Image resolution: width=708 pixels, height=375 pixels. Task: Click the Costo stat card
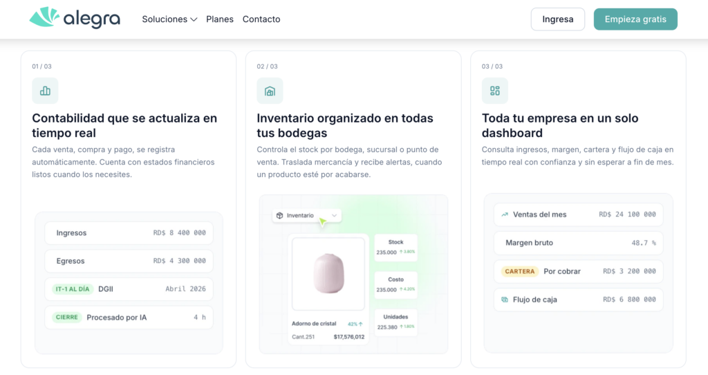click(395, 284)
